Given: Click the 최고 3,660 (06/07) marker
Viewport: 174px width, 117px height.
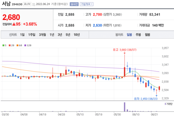Looking at the screenshot, I should coord(125,50).
